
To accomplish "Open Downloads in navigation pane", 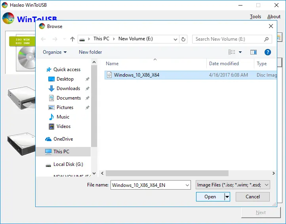I will (68, 88).
